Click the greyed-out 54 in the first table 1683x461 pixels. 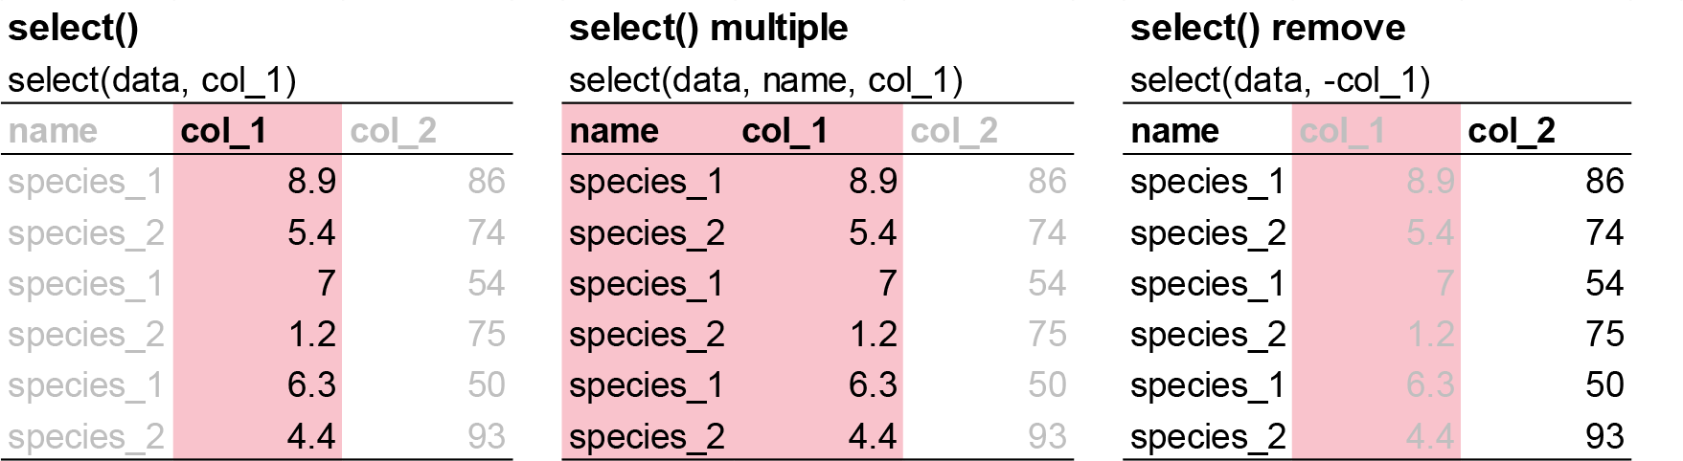(x=486, y=284)
